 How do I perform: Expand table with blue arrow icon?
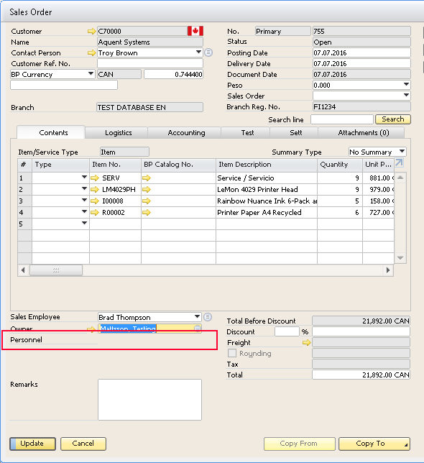pos(399,162)
